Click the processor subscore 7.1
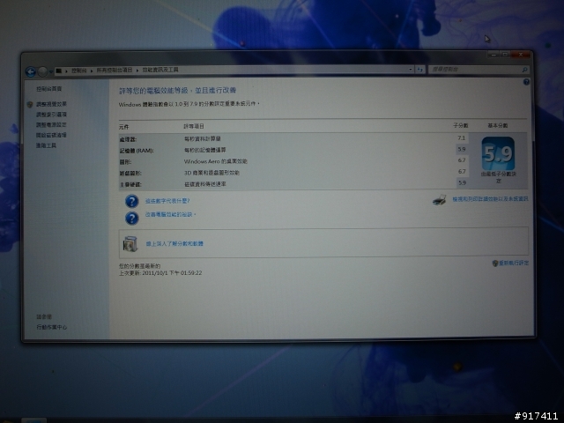Screen dimensions: 564x423 pyautogui.click(x=462, y=137)
